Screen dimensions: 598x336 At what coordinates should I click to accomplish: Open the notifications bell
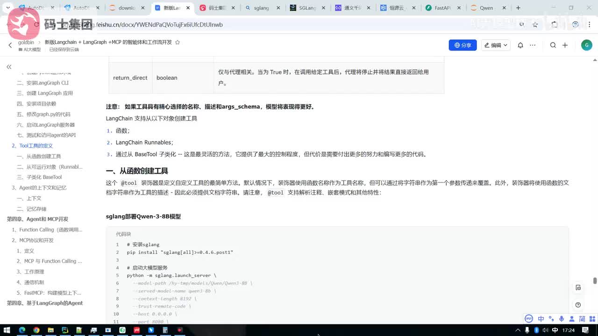coord(520,45)
